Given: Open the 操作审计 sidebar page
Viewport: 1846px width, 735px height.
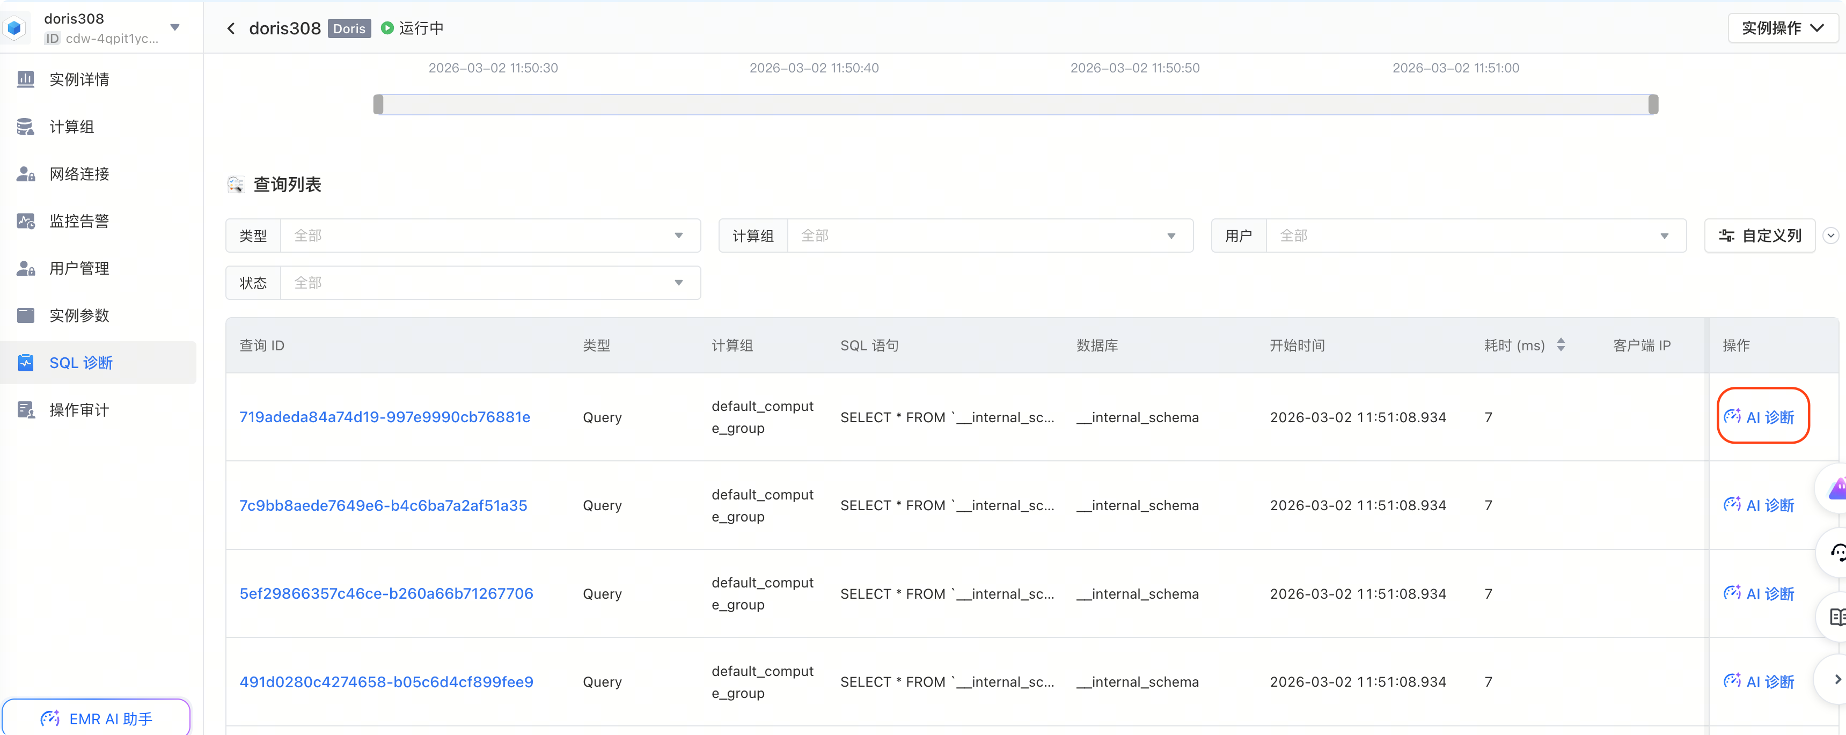Looking at the screenshot, I should click(79, 410).
